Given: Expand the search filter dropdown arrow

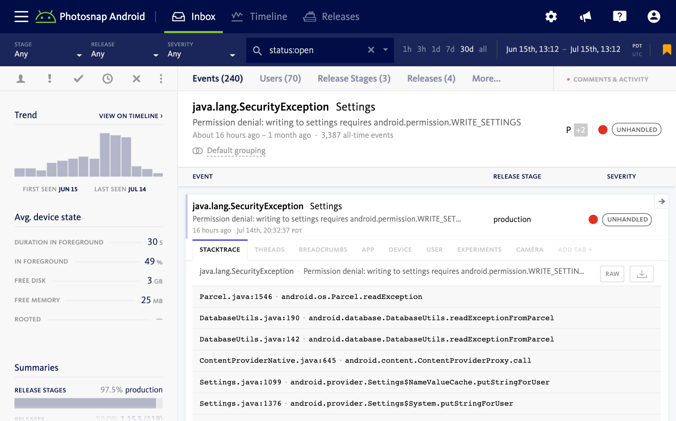Looking at the screenshot, I should (x=385, y=50).
